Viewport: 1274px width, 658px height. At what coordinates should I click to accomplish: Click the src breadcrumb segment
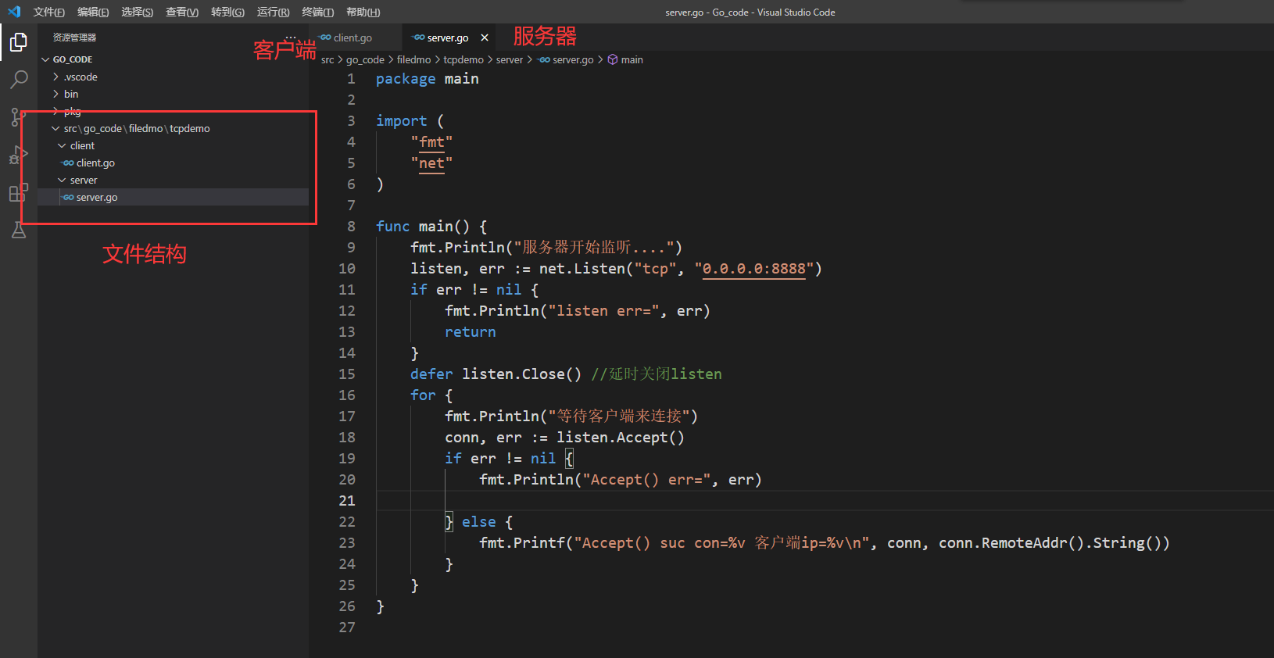[327, 59]
